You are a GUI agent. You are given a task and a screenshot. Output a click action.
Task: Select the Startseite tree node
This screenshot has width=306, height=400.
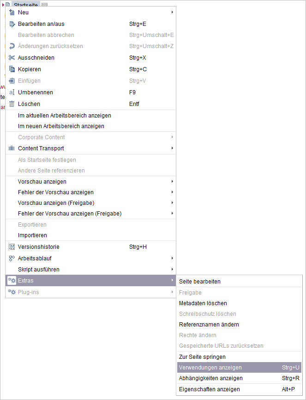point(26,4)
